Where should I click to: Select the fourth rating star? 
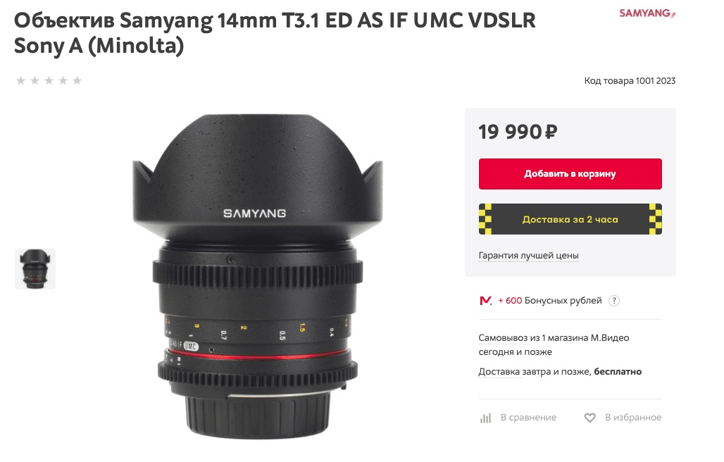pos(63,81)
